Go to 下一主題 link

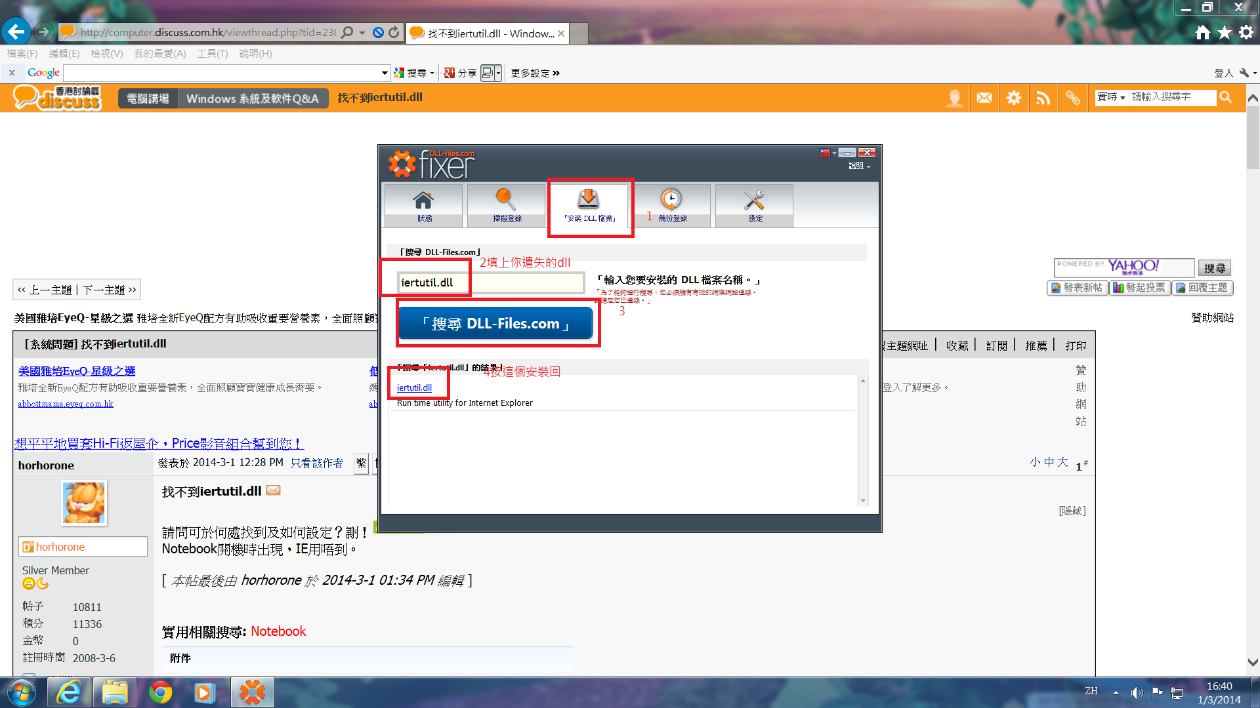coord(104,290)
